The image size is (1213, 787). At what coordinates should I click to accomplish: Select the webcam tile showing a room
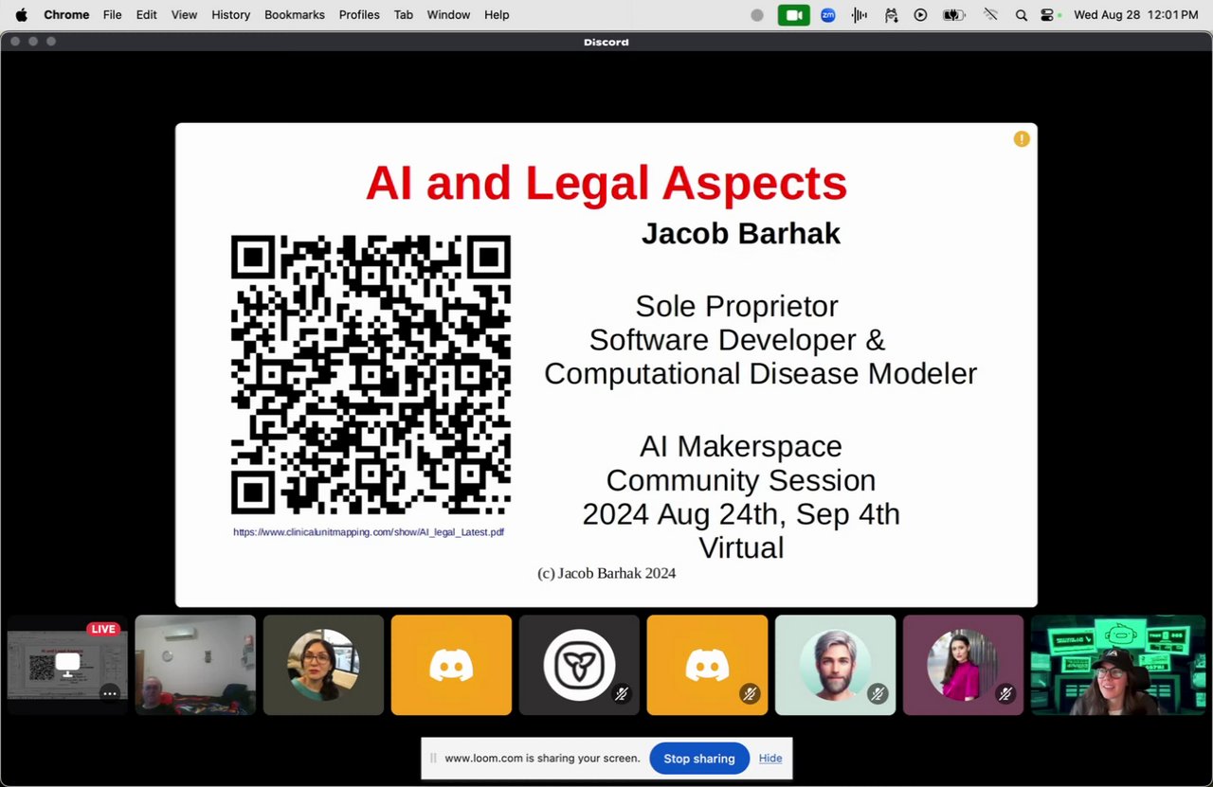point(195,665)
